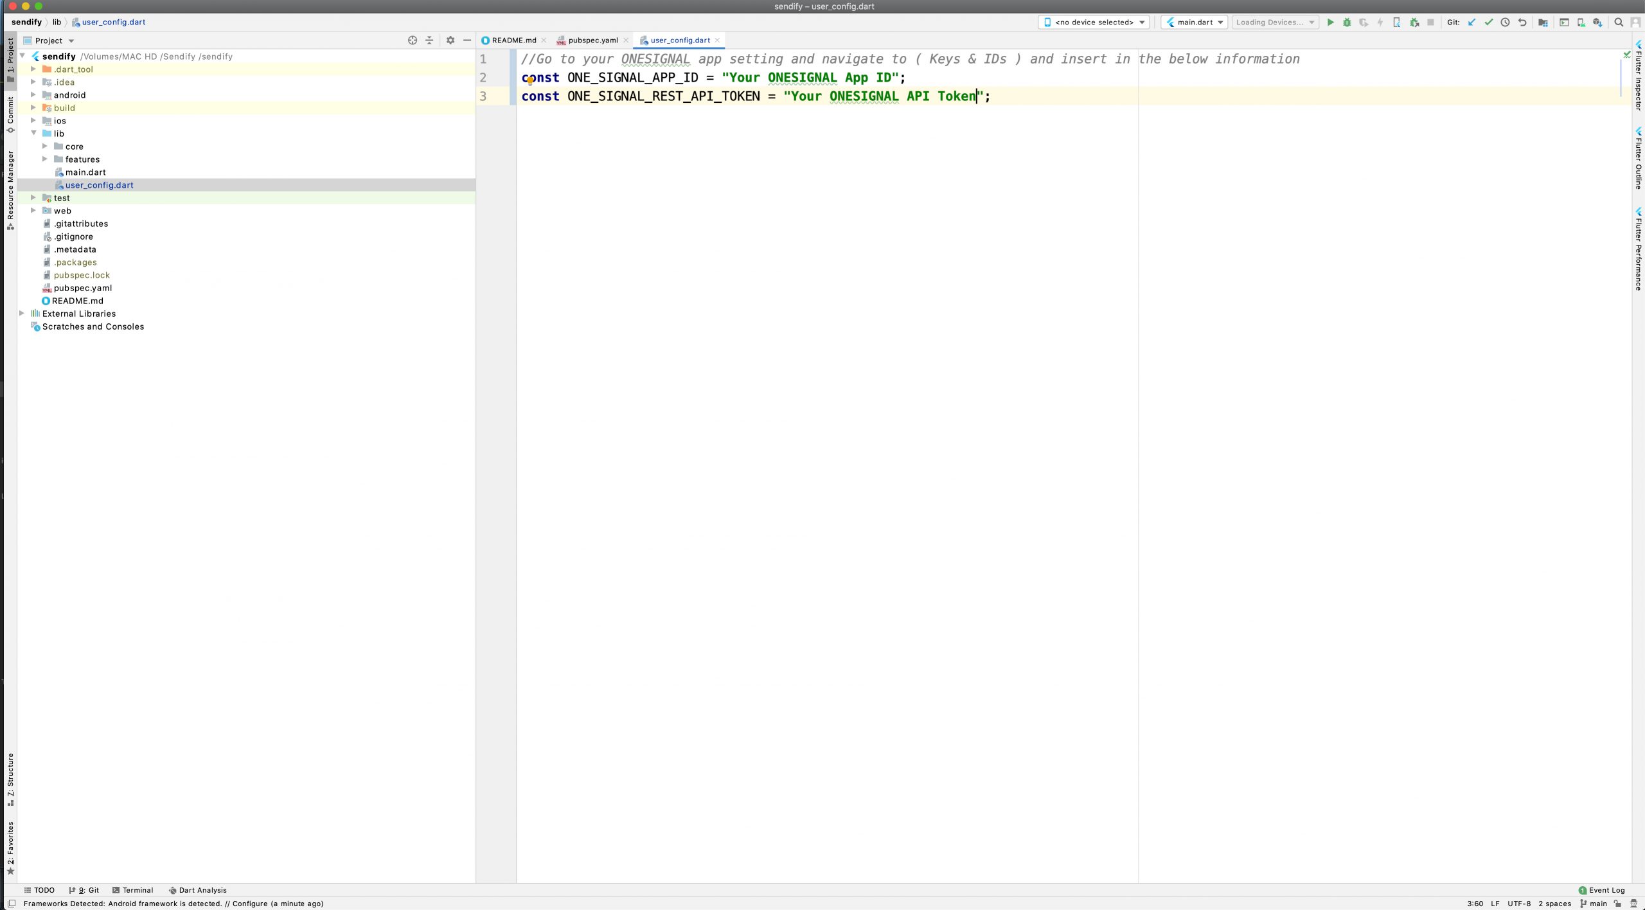Click Git Commit green checkmark icon
The image size is (1645, 910).
point(1488,22)
